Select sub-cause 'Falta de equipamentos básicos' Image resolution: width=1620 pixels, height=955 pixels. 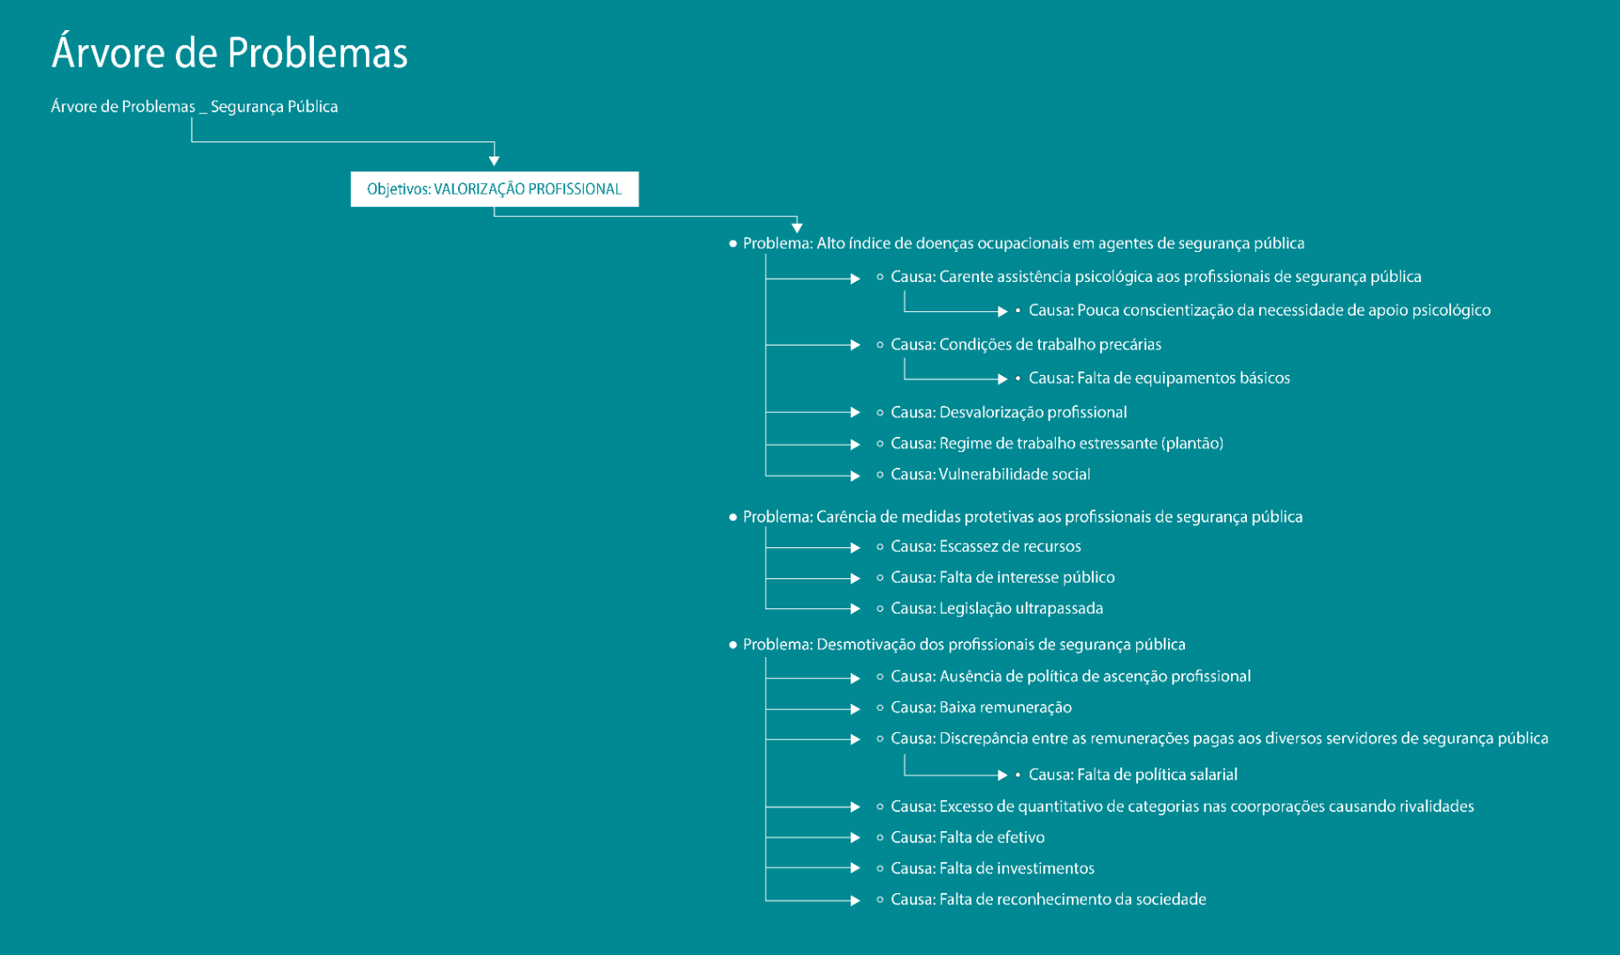tap(1158, 378)
